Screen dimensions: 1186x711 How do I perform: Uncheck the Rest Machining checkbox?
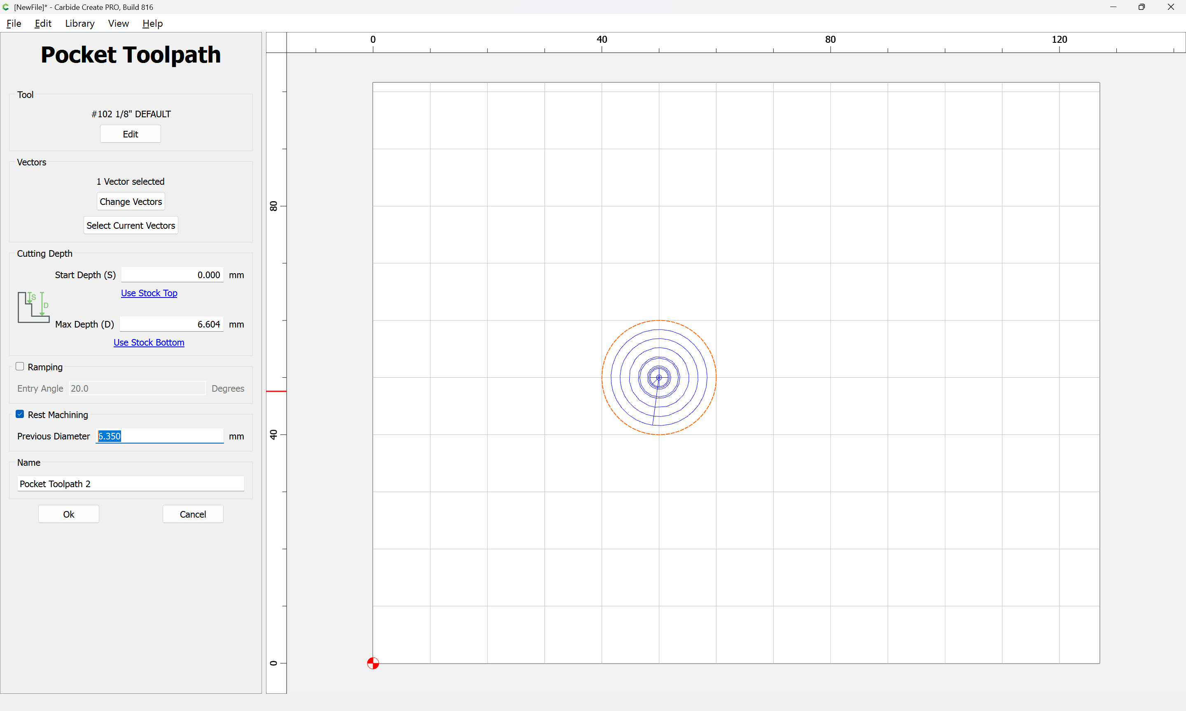[20, 414]
